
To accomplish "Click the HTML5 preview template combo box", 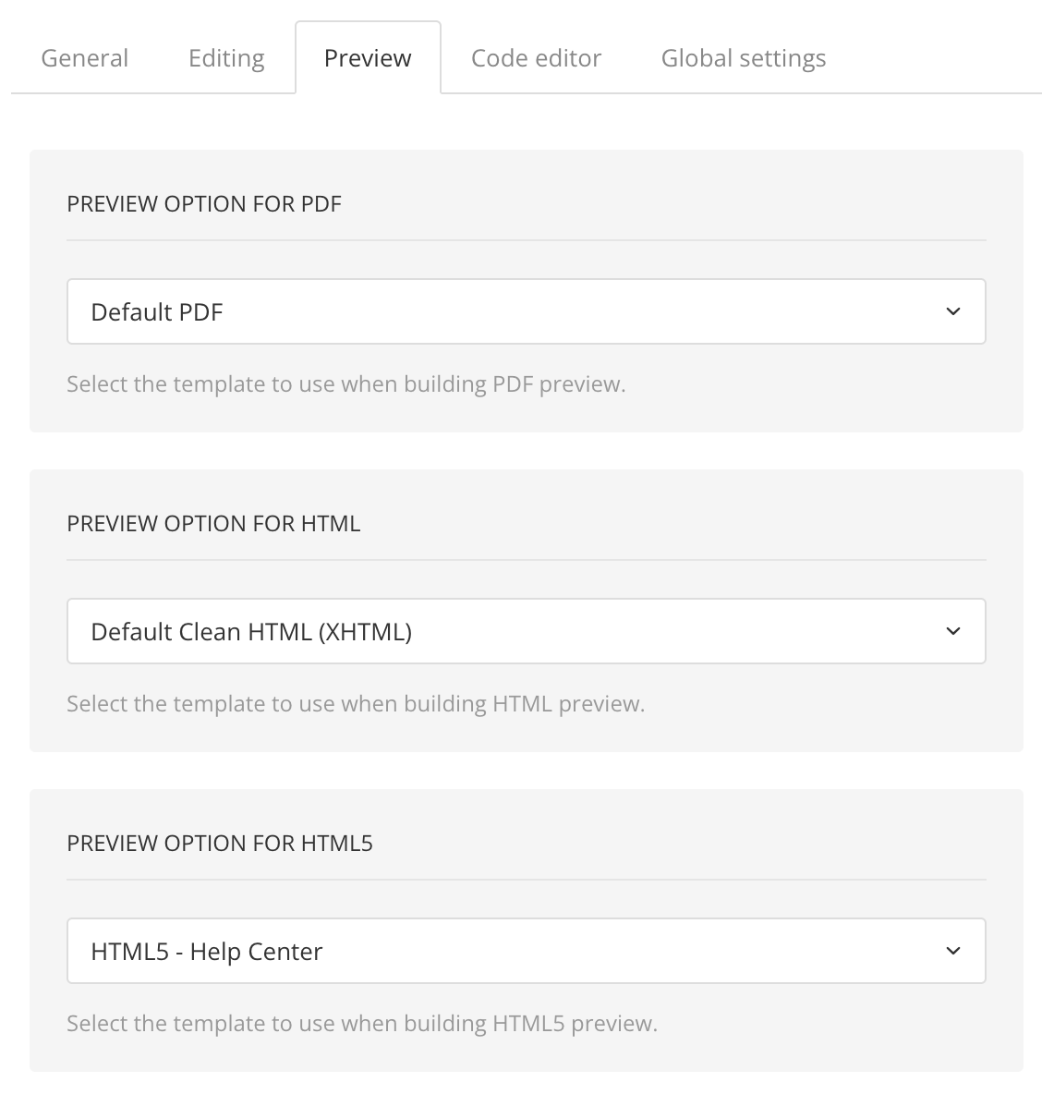I will pos(527,951).
